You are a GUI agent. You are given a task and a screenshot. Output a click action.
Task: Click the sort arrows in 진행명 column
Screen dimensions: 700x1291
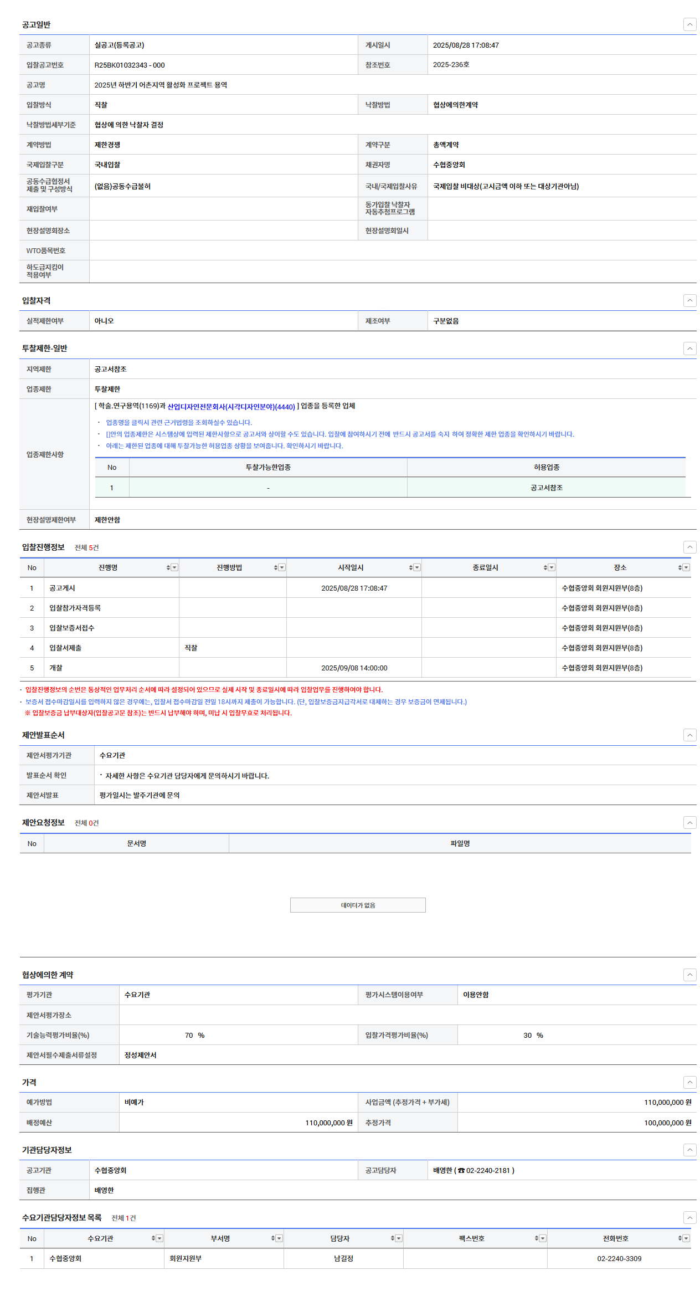168,567
